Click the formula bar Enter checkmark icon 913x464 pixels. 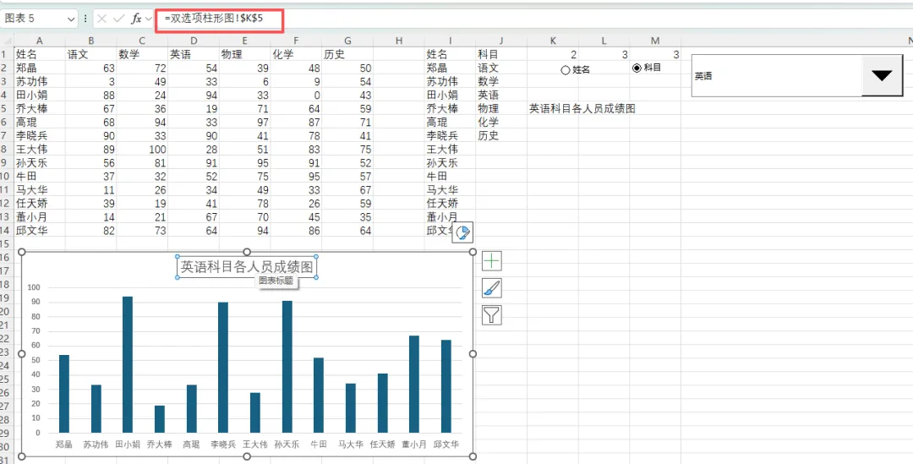(x=119, y=19)
